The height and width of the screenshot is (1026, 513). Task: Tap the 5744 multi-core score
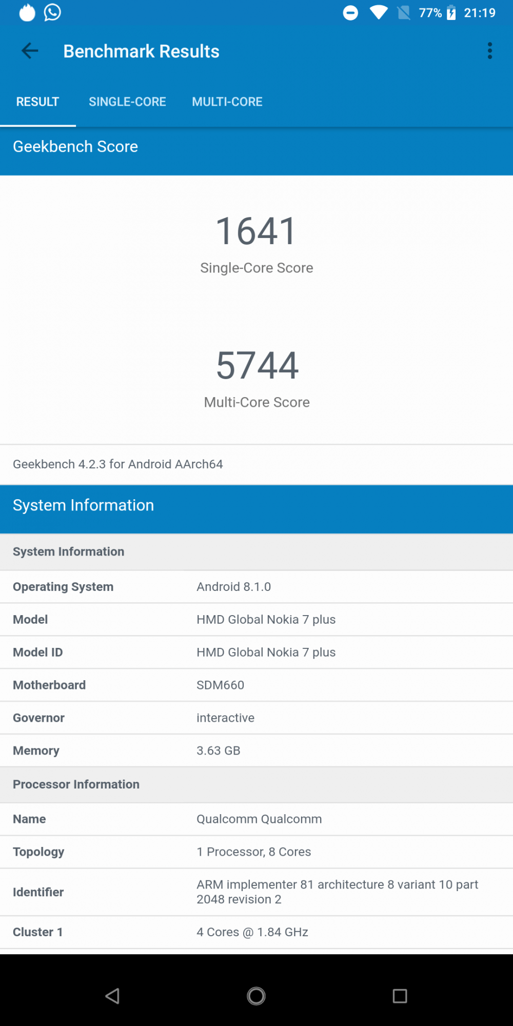[256, 365]
